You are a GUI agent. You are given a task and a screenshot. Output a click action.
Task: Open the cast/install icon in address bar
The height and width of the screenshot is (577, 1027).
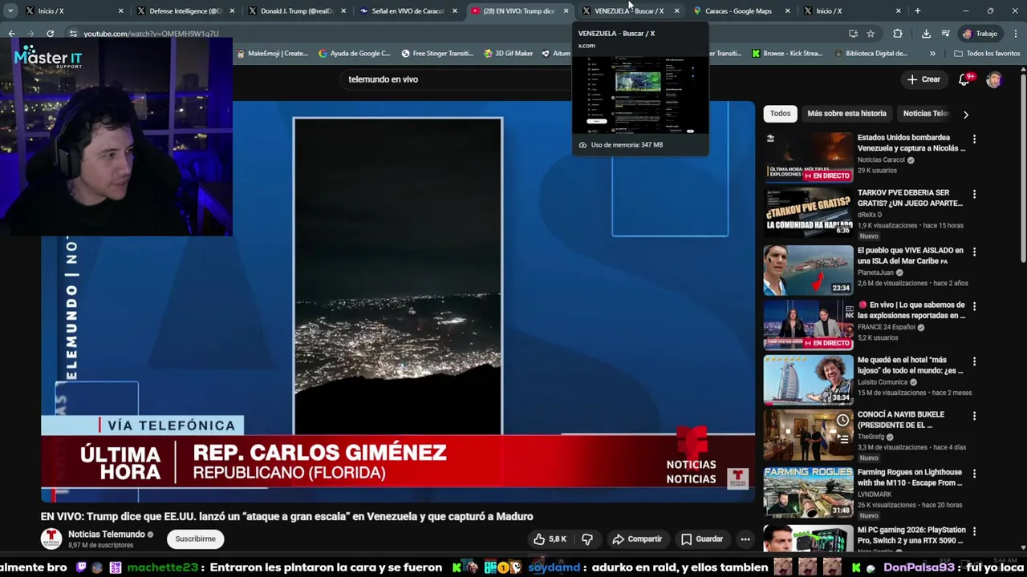(x=853, y=34)
